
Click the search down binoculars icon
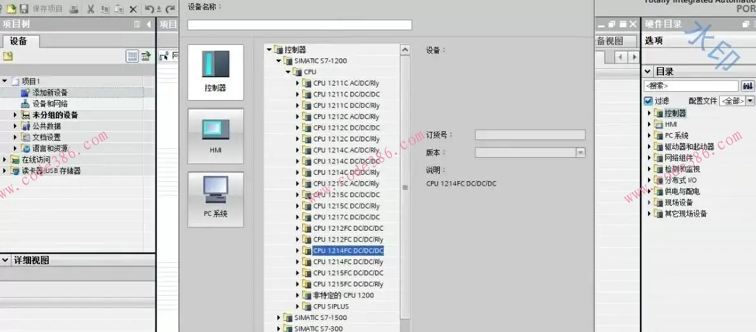tap(748, 86)
